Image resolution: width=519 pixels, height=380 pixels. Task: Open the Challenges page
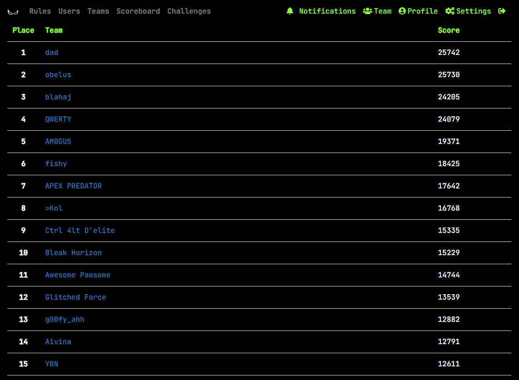(189, 11)
